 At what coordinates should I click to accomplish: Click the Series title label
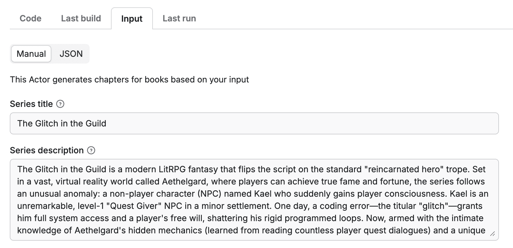tap(31, 104)
